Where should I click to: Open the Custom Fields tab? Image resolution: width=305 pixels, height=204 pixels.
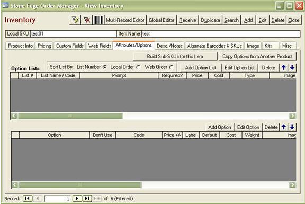pos(70,46)
